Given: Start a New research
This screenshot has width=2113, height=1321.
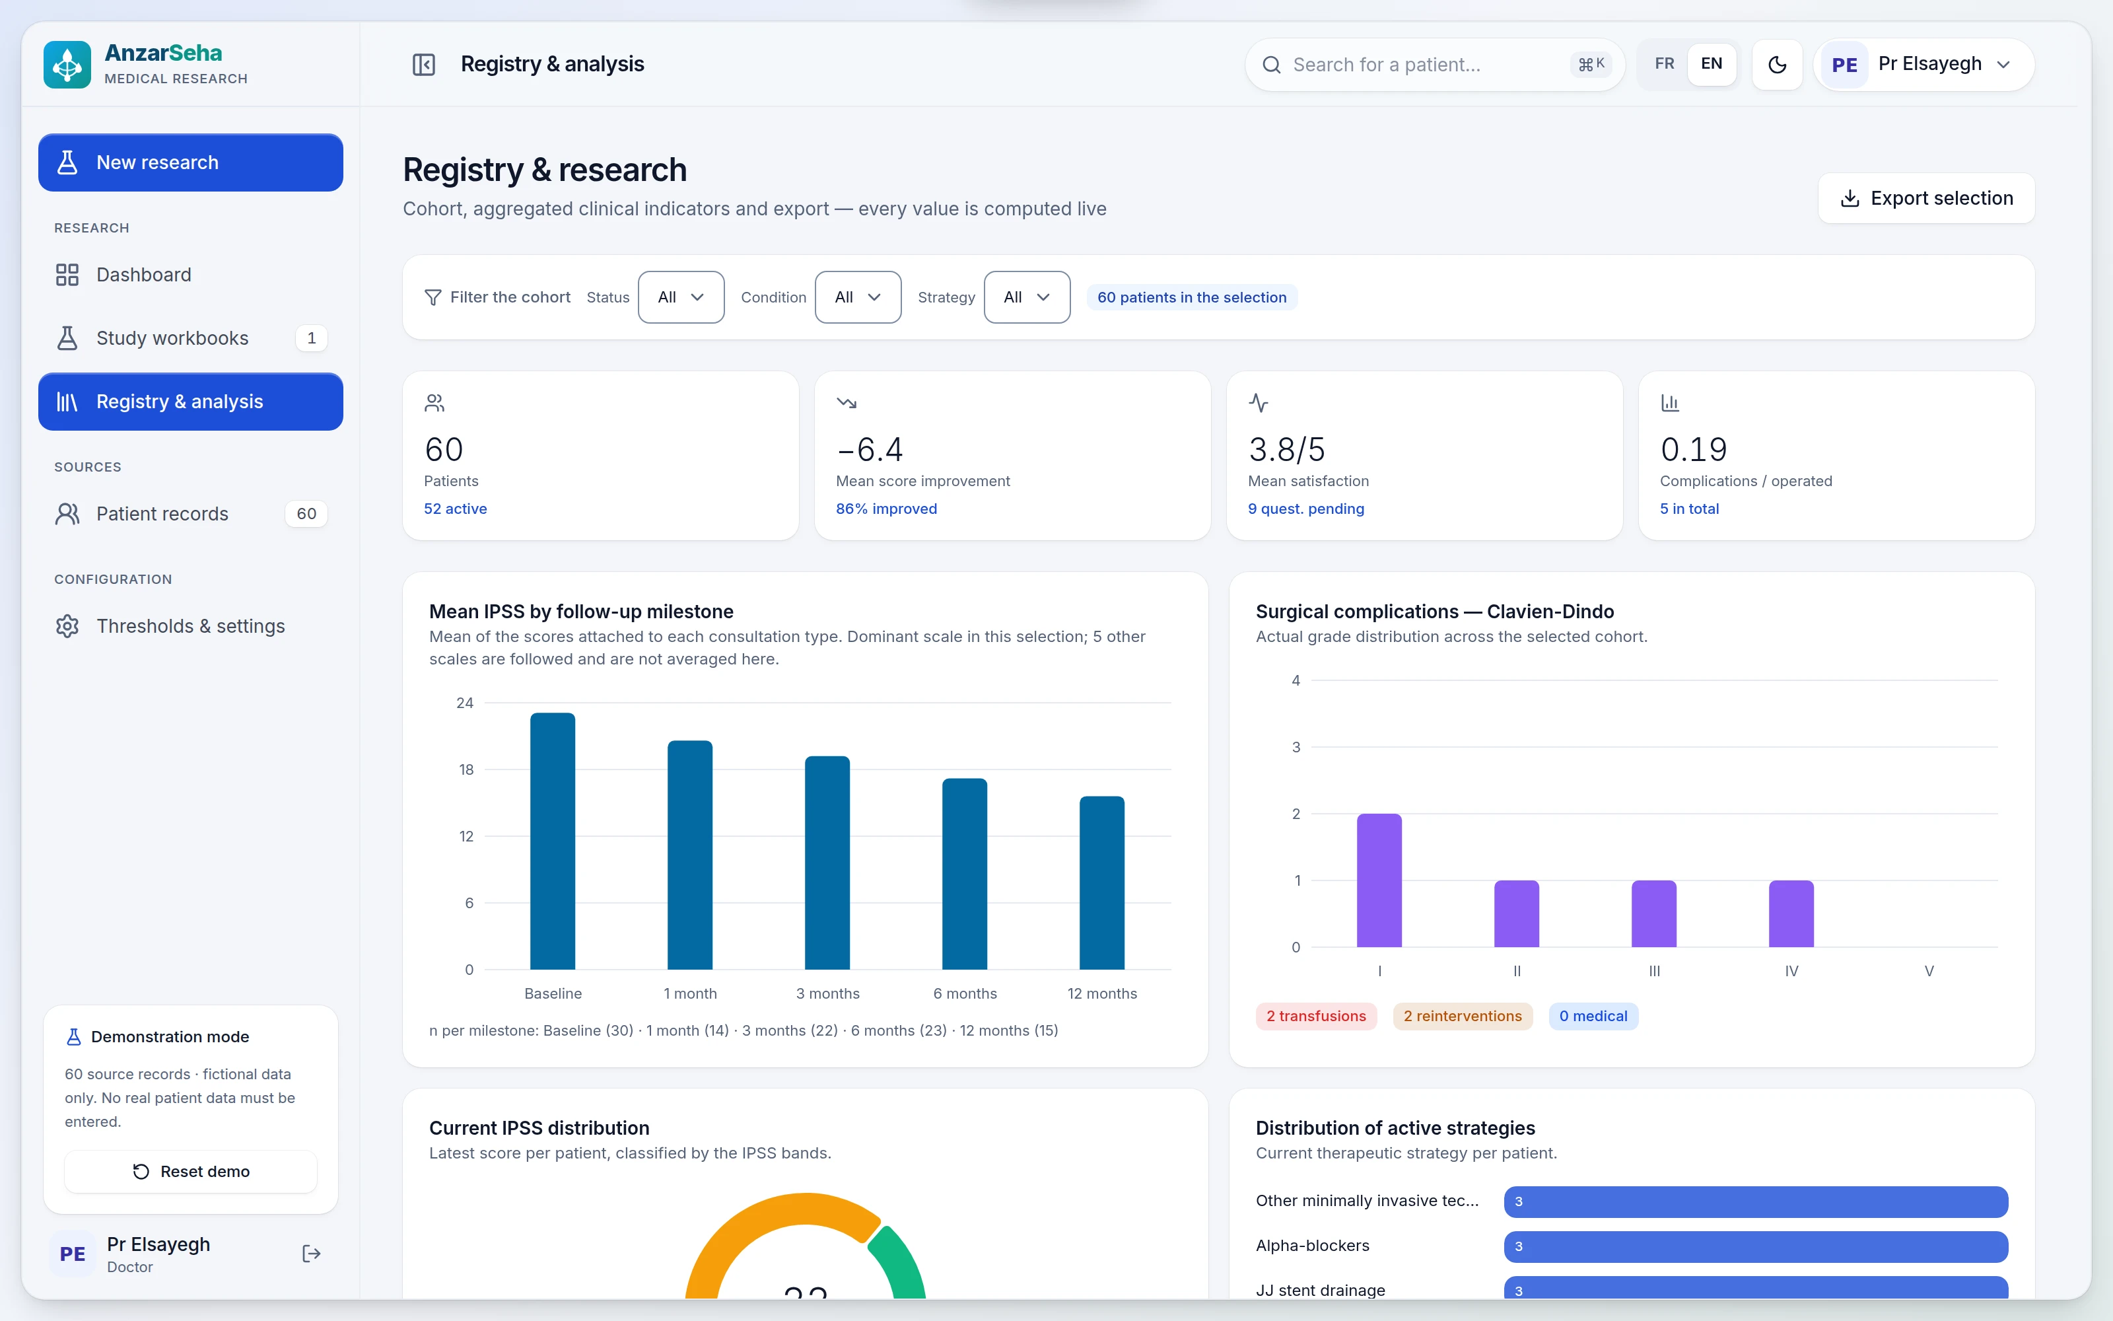Looking at the screenshot, I should click(190, 162).
